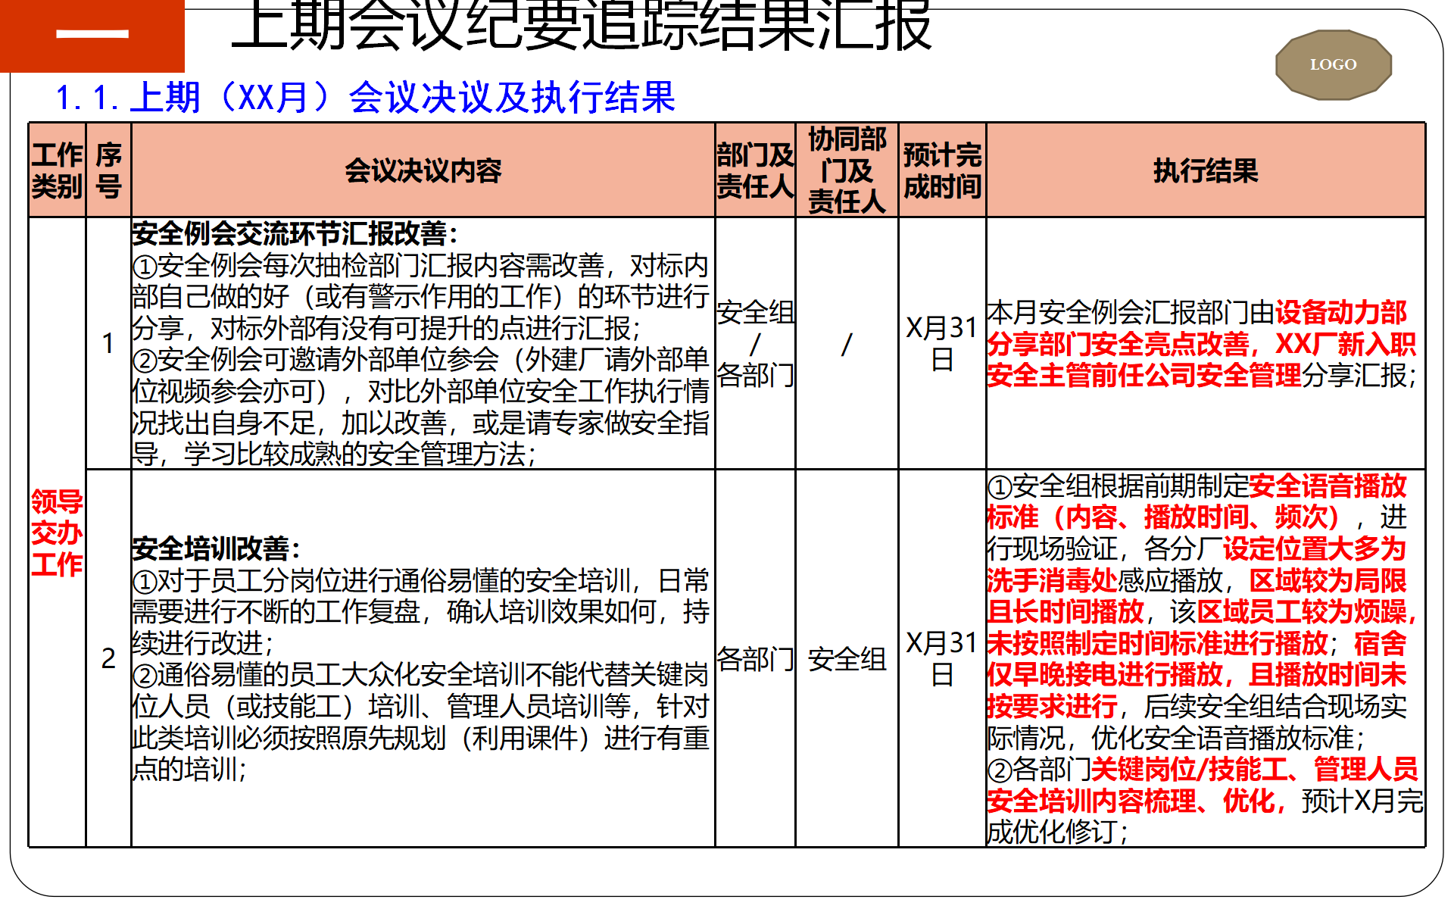Image resolution: width=1454 pixels, height=909 pixels.
Task: Click text '①安全例会每次抽检部门汇报内容需改善'
Action: pos(368,265)
